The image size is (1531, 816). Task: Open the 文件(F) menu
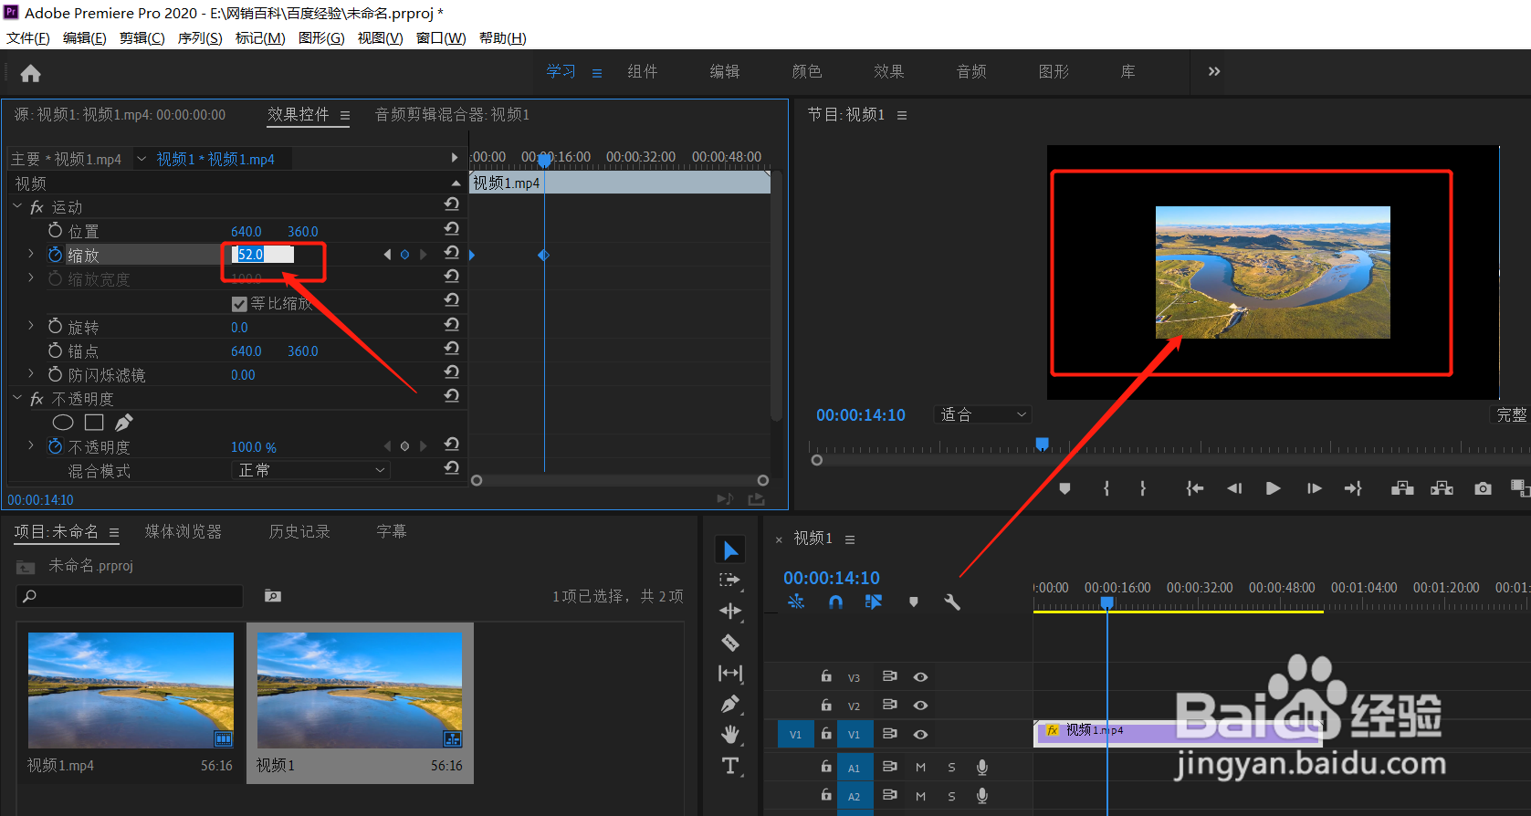[x=28, y=38]
